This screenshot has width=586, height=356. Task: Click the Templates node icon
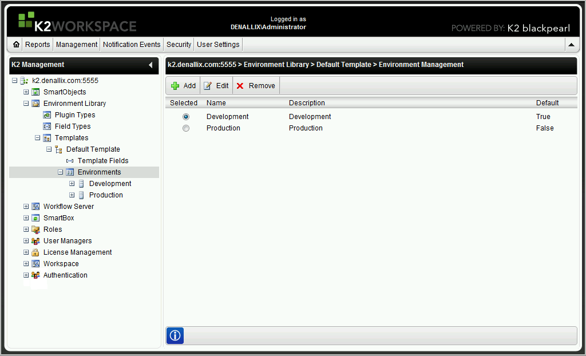(47, 138)
